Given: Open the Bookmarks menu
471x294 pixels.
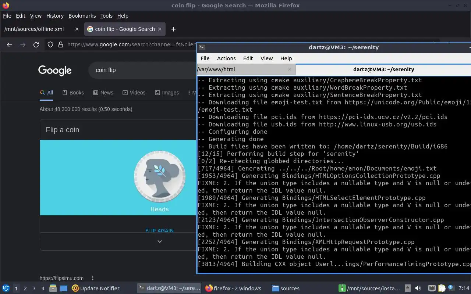Looking at the screenshot, I should coord(82,16).
